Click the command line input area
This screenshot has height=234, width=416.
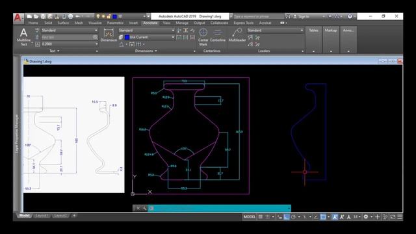point(220,208)
